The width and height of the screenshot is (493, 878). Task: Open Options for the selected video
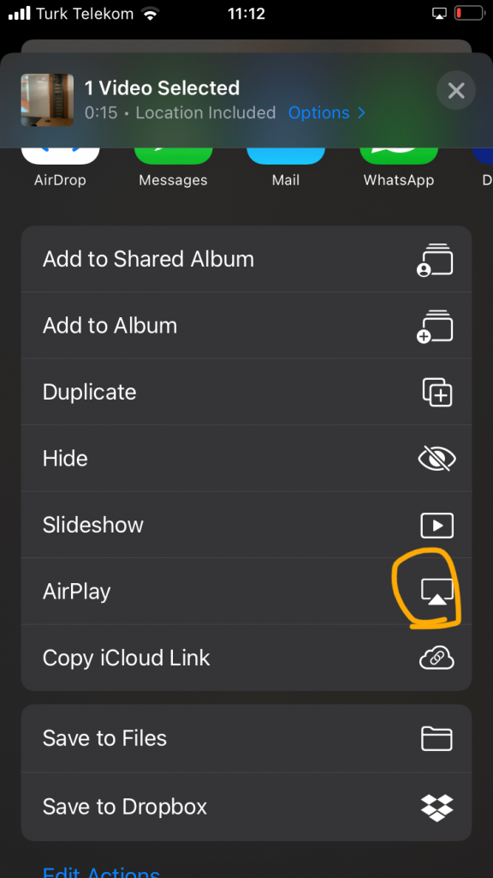[318, 112]
